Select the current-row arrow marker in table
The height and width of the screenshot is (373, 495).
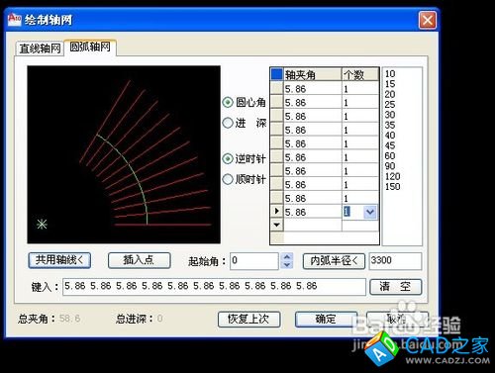click(277, 211)
